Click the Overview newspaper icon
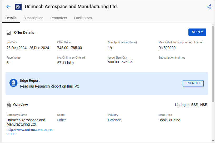Screen dimensions: 215x143 click(9, 105)
